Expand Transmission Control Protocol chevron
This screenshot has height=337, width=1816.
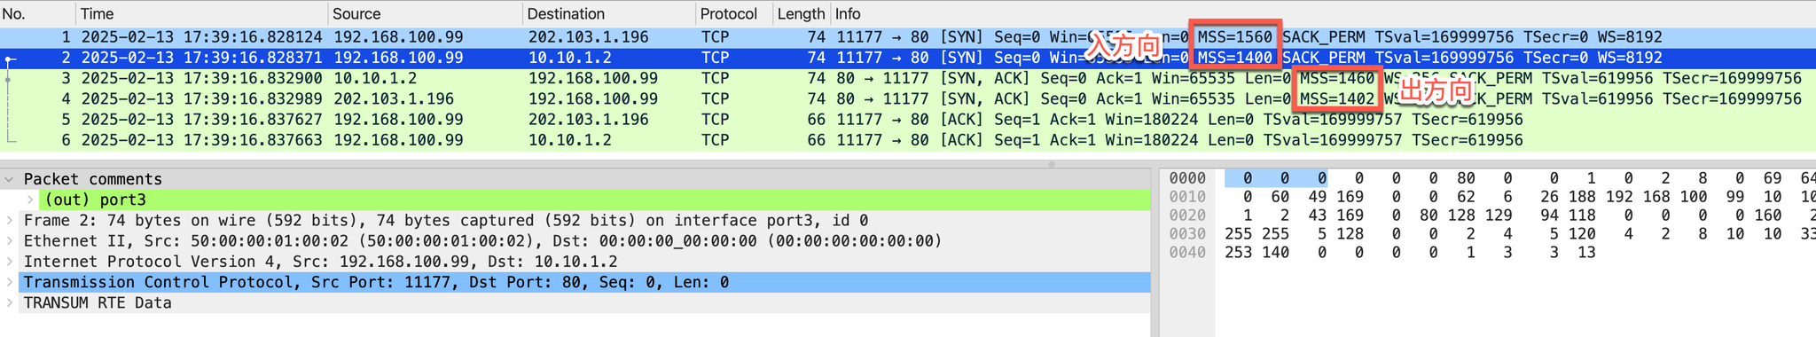[x=10, y=282]
